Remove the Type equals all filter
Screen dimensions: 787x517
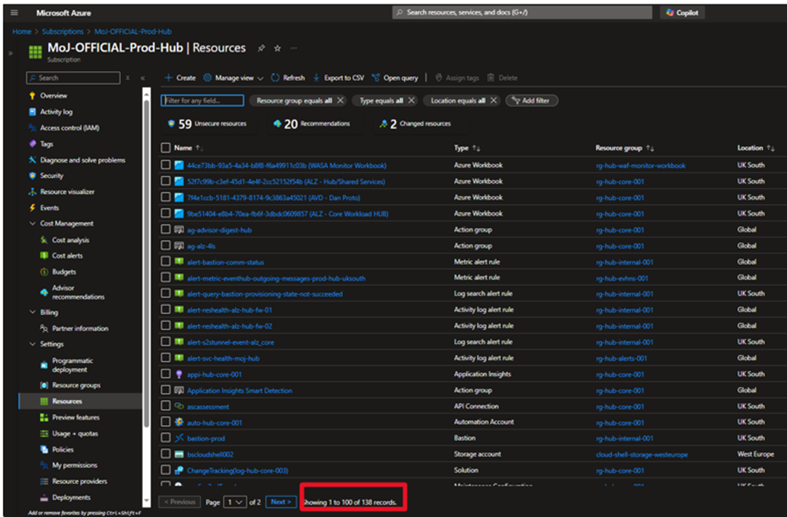(x=411, y=100)
